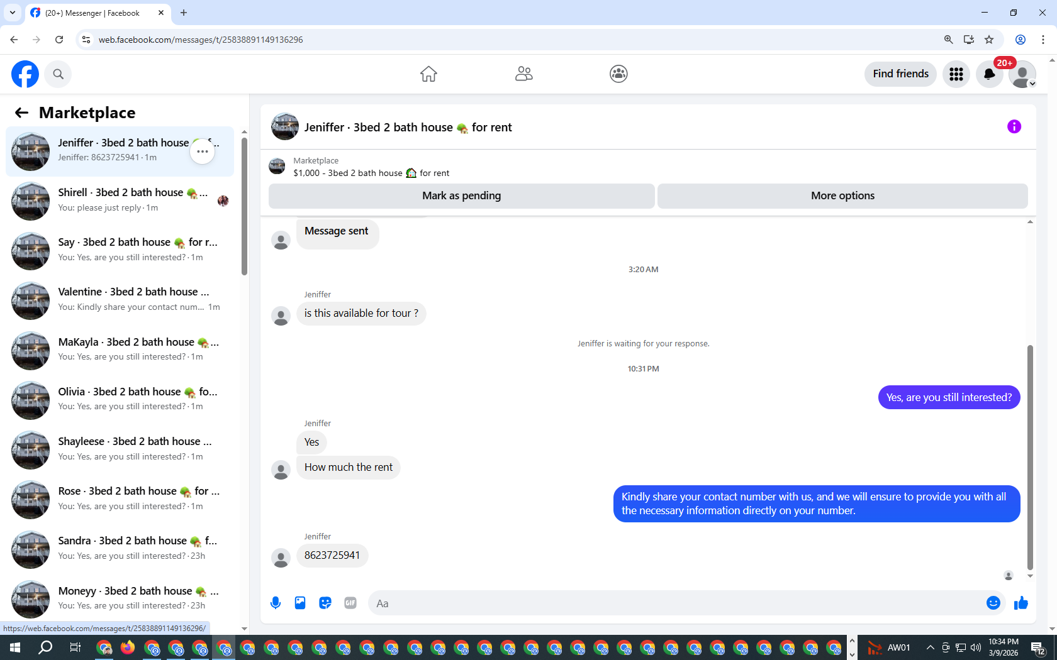Open Task View on taskbar
The image size is (1057, 660).
tap(75, 647)
